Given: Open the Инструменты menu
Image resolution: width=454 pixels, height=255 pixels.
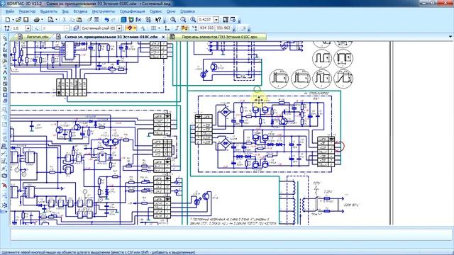Looking at the screenshot, I should tap(104, 11).
